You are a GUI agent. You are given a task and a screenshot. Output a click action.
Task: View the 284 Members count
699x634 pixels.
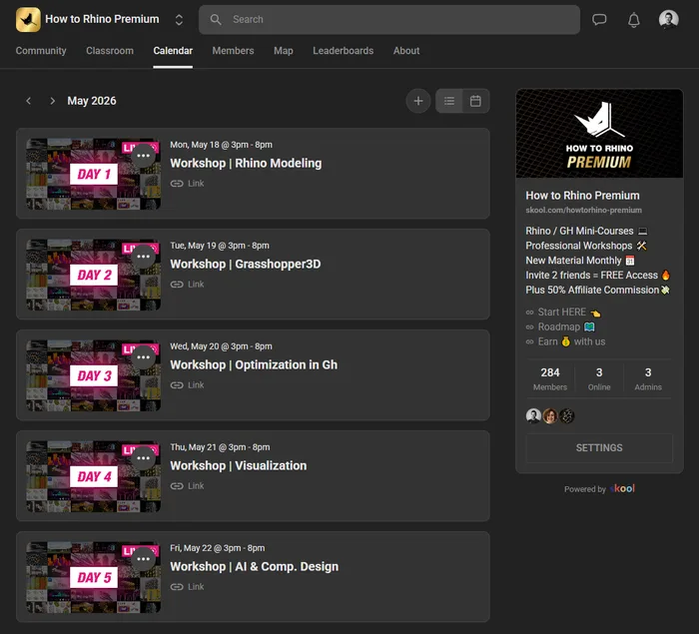click(550, 379)
